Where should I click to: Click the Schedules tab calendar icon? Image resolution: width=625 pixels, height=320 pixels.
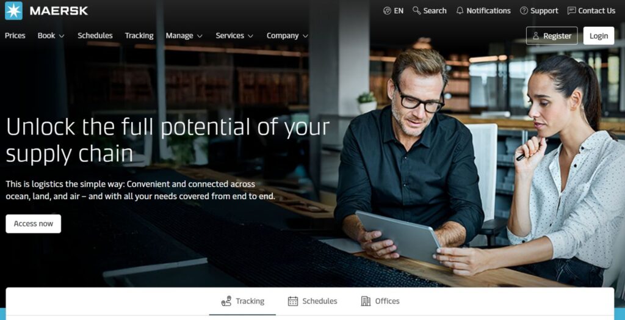[293, 301]
